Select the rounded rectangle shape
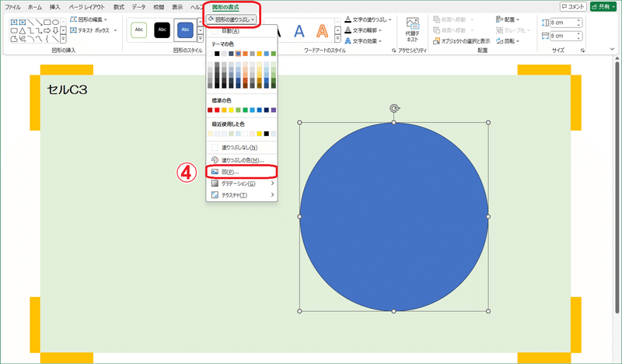622x364 pixels. click(14, 30)
